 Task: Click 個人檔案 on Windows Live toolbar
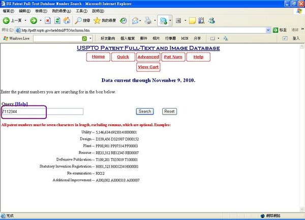coord(128,38)
